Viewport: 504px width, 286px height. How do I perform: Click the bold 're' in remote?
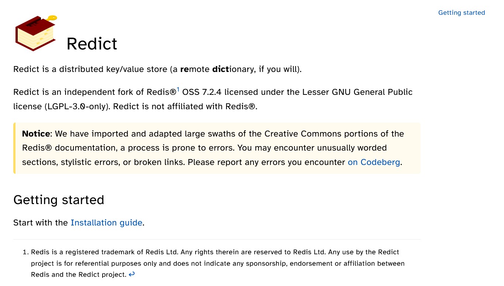[x=184, y=69]
